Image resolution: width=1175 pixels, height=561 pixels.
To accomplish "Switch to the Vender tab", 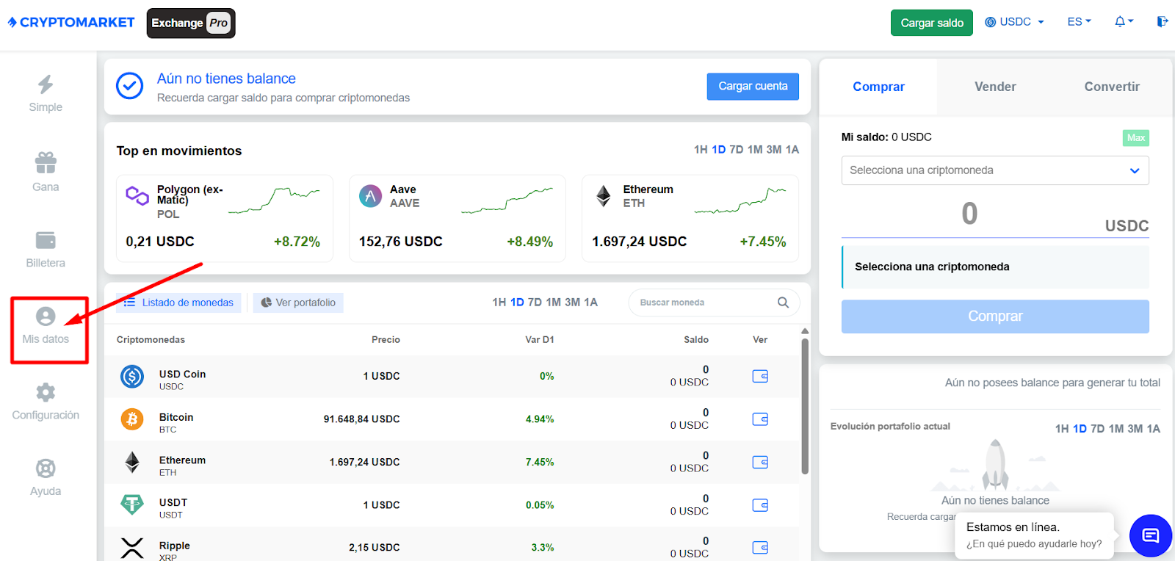I will (x=995, y=87).
